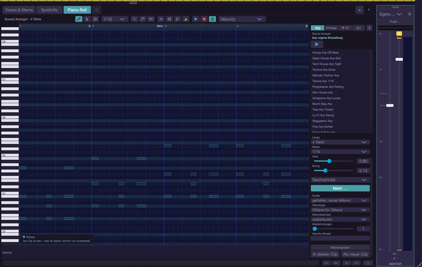Switch to the Tracks & Stems tab
Viewport: 422px width, 267px height.
point(19,10)
